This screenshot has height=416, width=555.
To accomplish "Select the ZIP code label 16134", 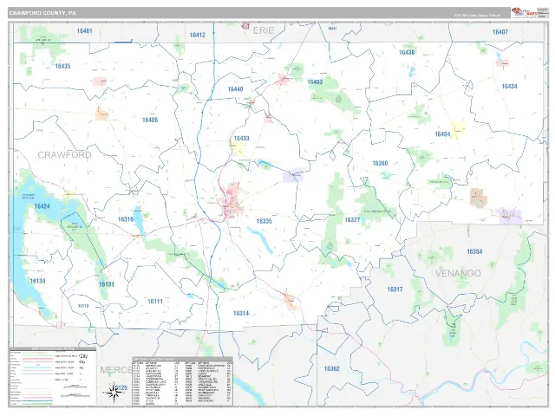I will (37, 281).
